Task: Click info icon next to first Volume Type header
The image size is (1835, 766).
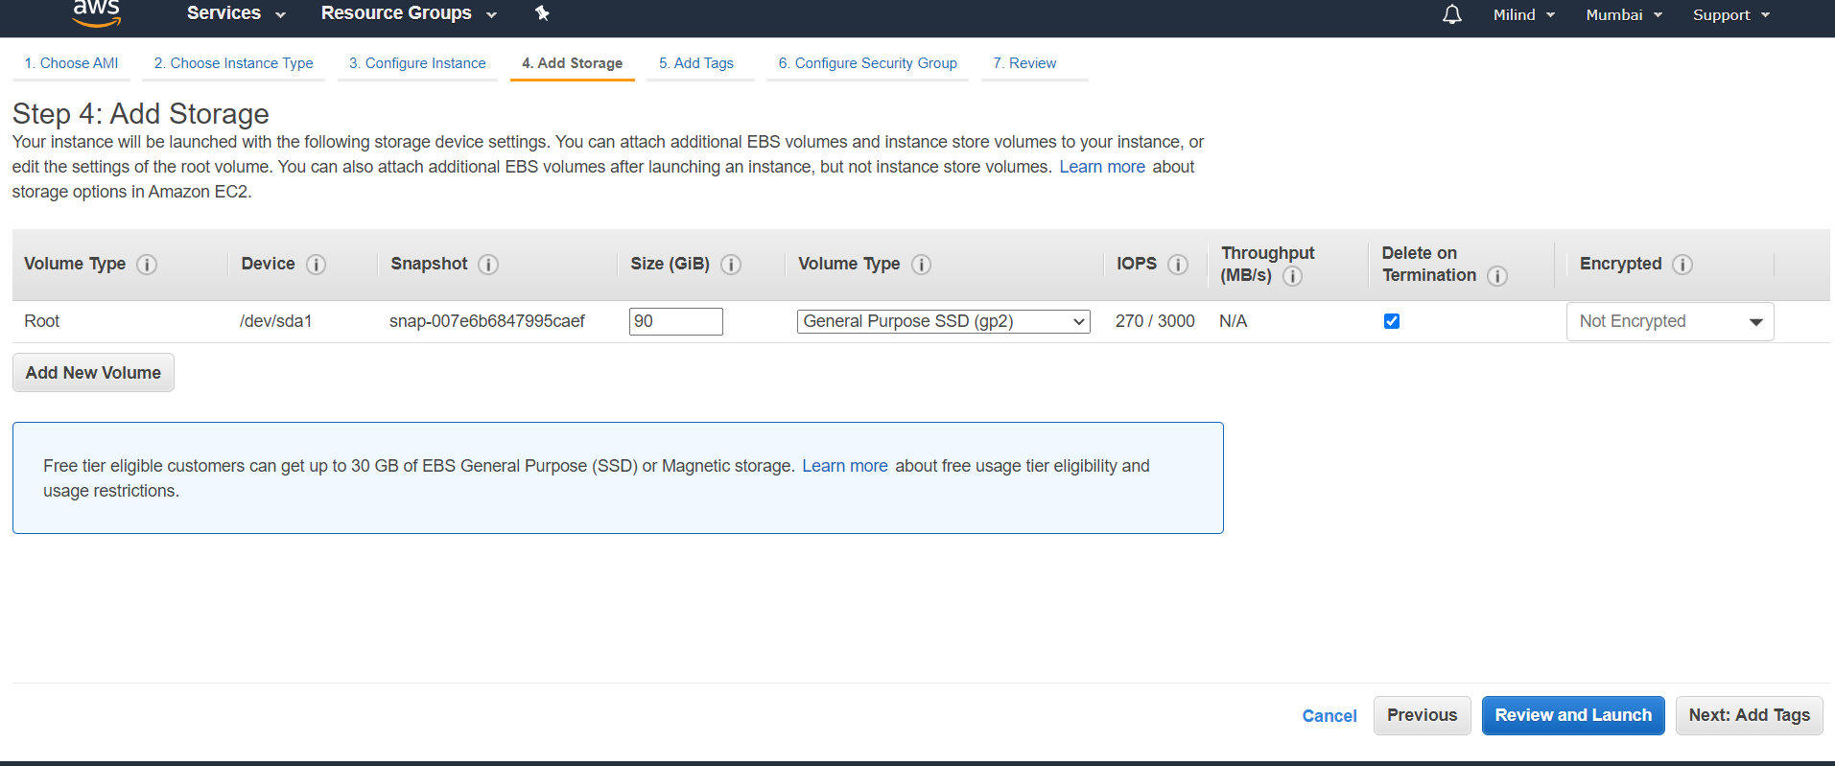Action: (147, 265)
